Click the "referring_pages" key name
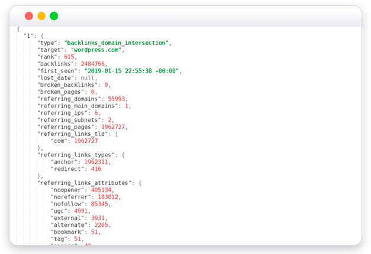371x254 pixels. click(x=66, y=127)
